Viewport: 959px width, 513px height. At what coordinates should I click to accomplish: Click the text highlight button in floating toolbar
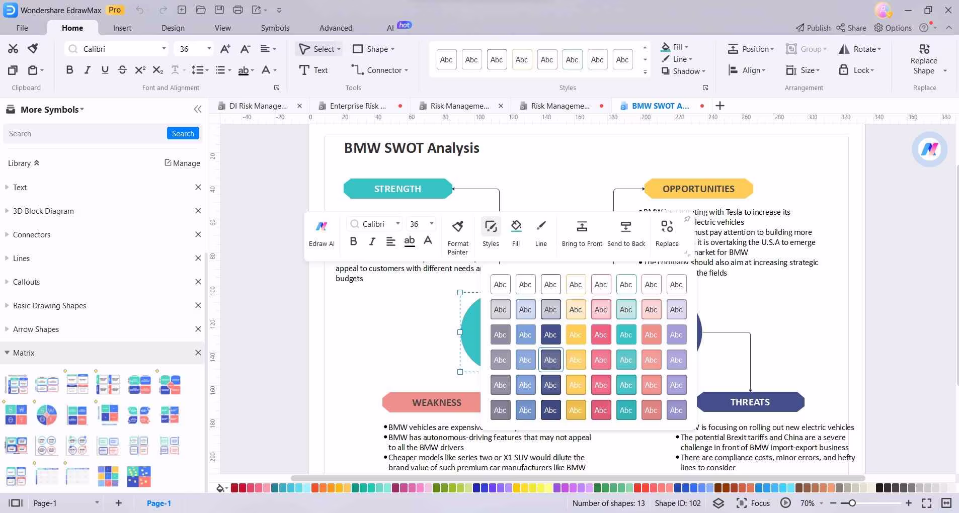pyautogui.click(x=410, y=241)
